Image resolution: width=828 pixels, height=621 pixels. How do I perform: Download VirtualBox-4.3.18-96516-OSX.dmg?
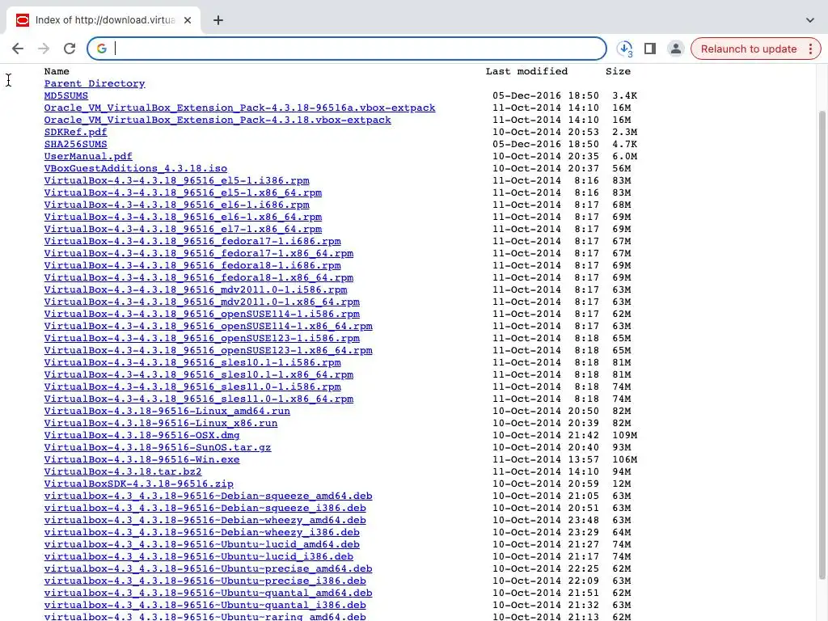[x=142, y=436]
